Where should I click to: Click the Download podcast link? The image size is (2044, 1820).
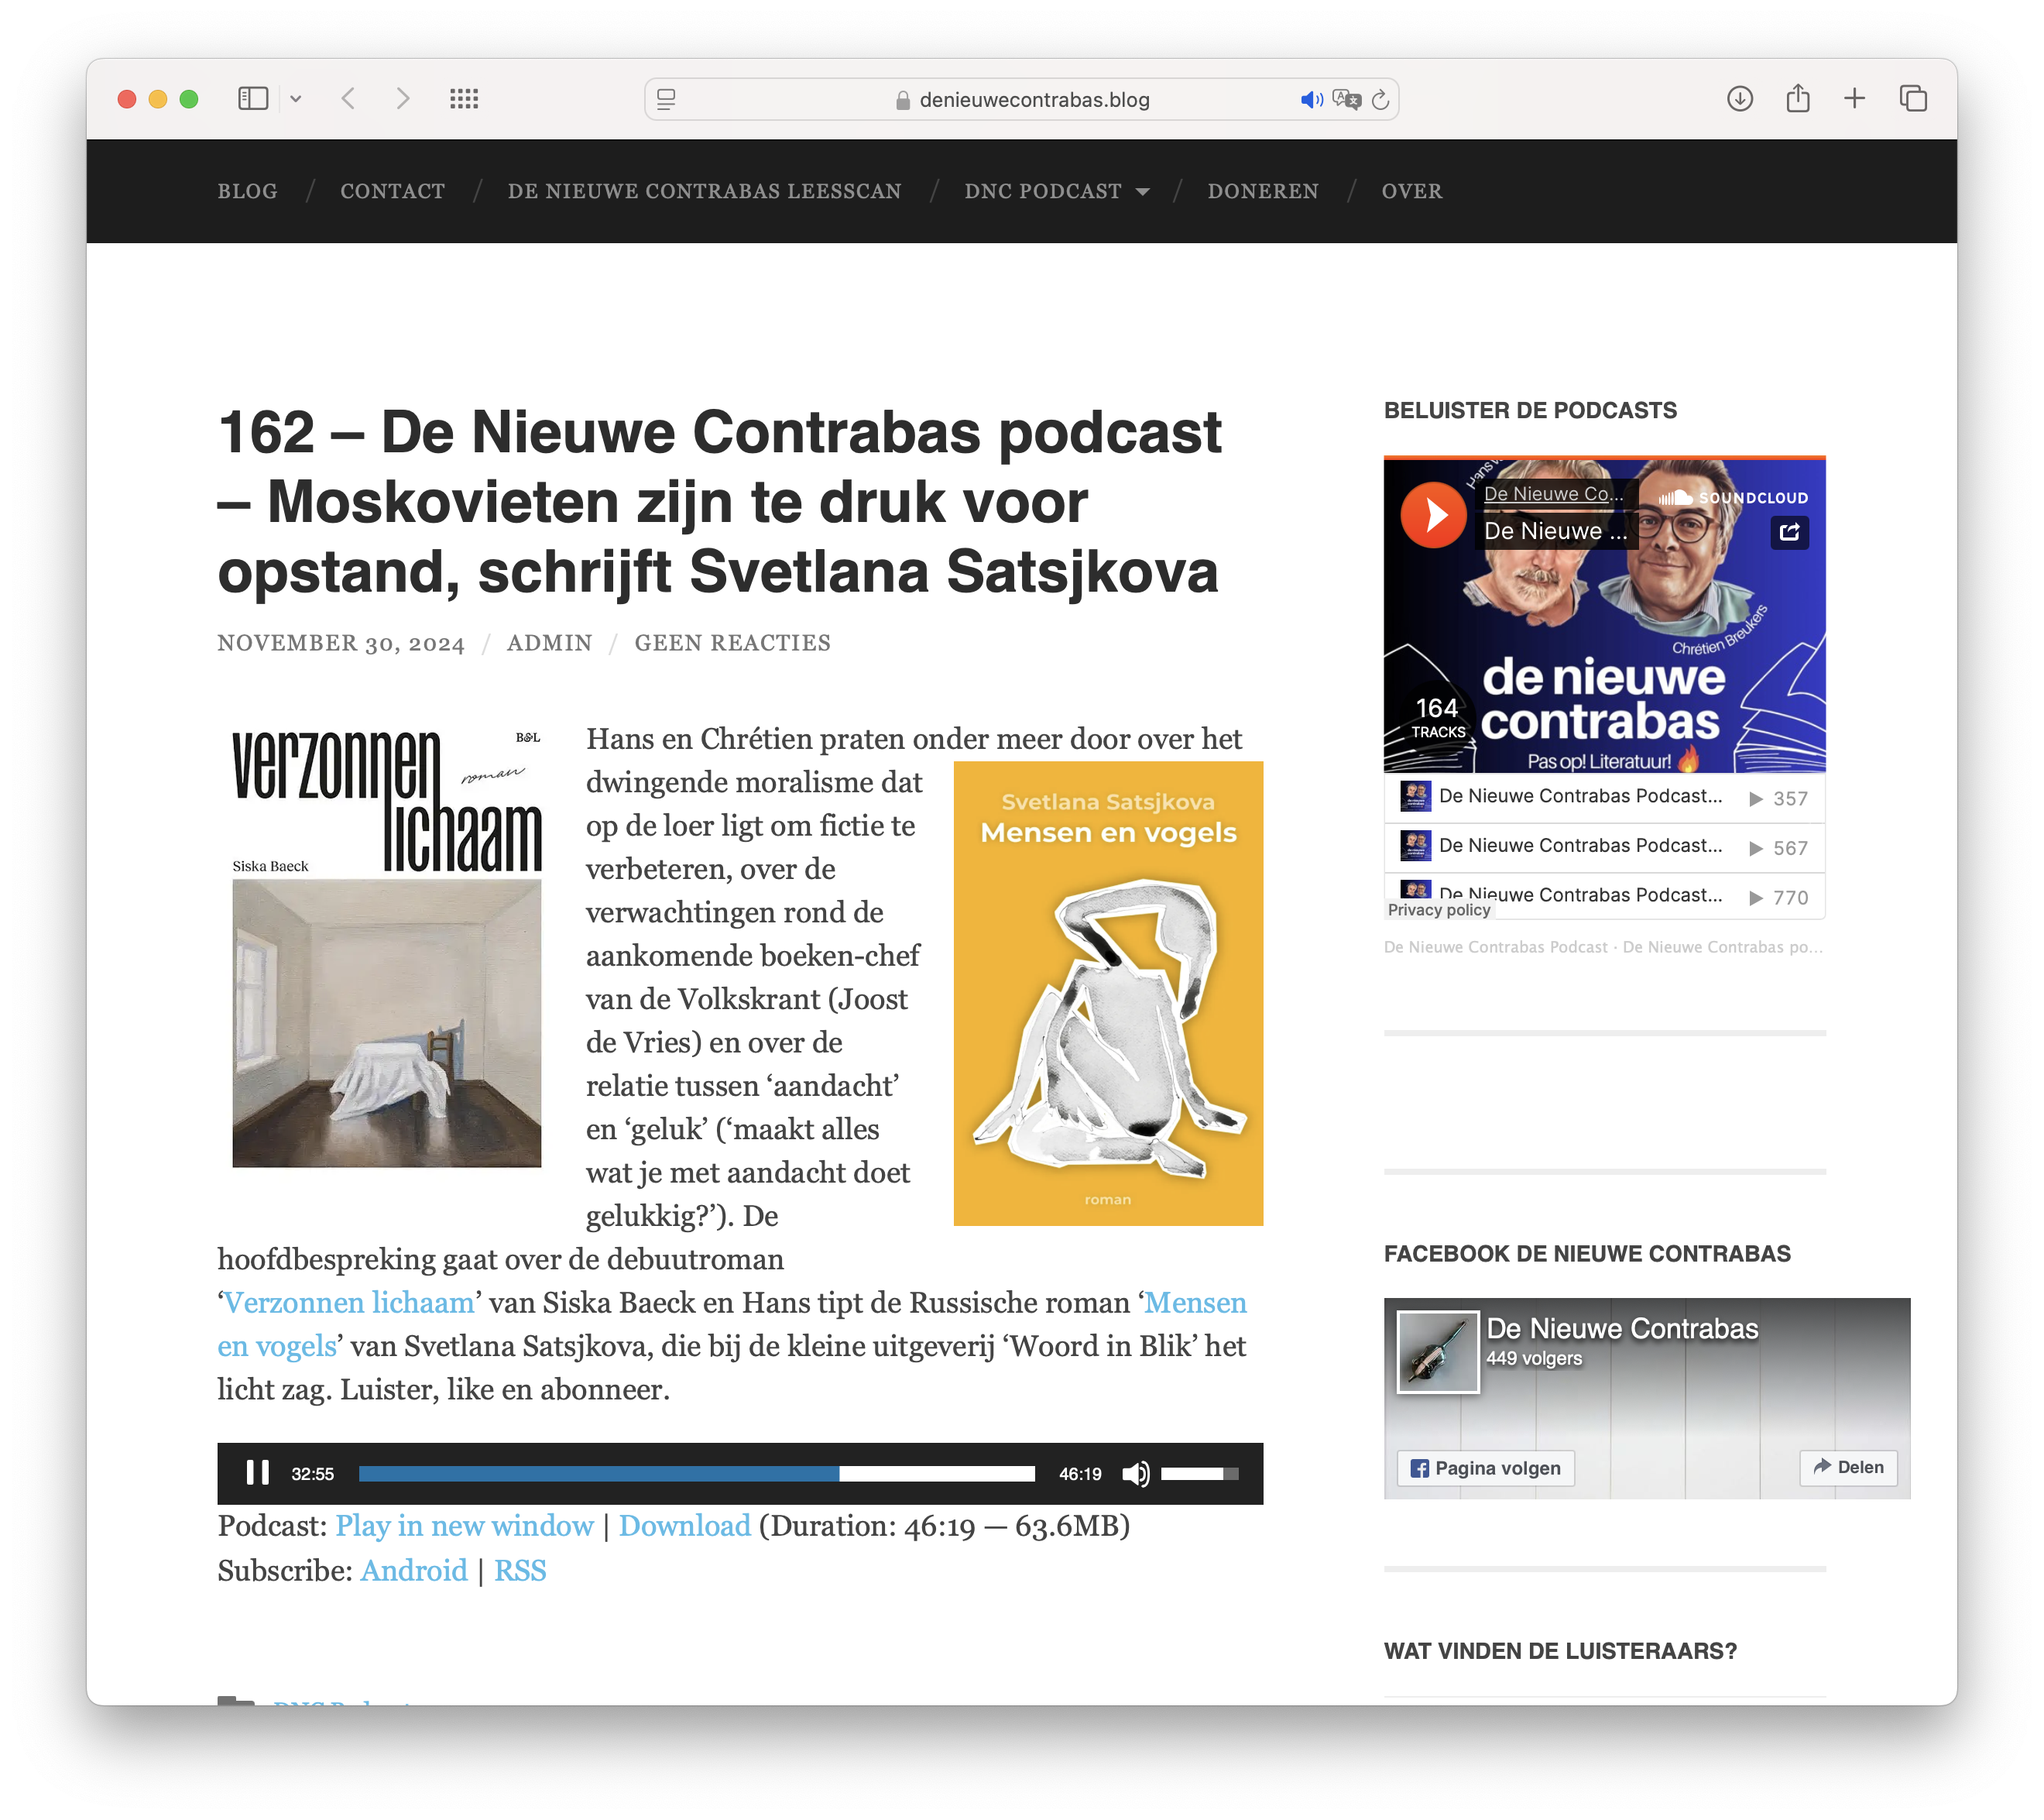(x=684, y=1525)
